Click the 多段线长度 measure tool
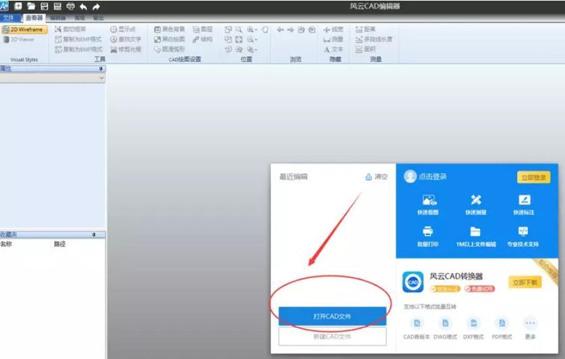Screen dimensions: 565x359 374,39
